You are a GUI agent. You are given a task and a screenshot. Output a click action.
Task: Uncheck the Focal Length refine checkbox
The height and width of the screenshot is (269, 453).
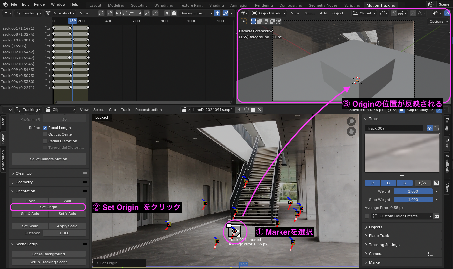pos(45,128)
